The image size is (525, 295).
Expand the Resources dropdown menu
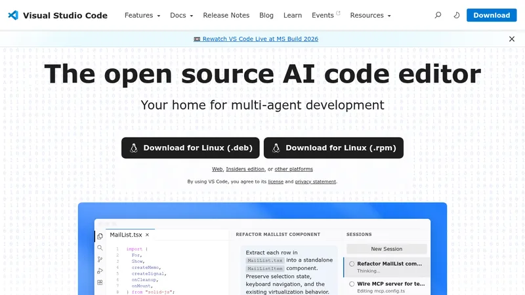point(370,15)
